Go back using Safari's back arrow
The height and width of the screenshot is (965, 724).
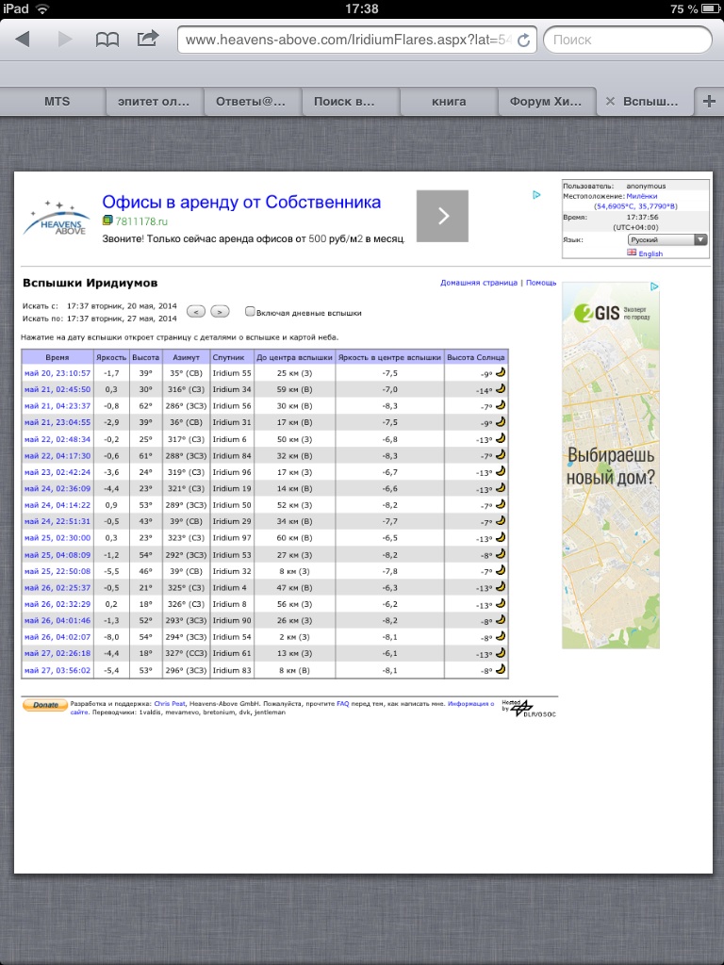pyautogui.click(x=23, y=40)
